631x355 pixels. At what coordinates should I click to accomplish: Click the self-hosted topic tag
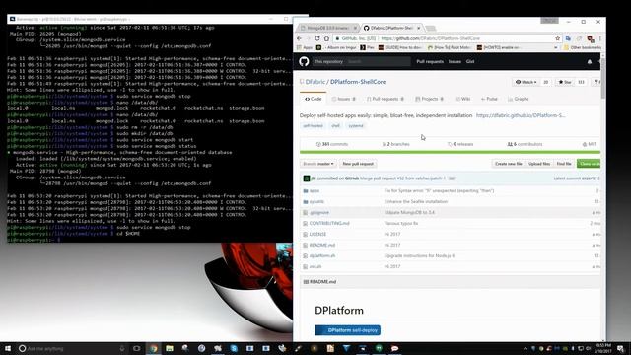pyautogui.click(x=314, y=126)
